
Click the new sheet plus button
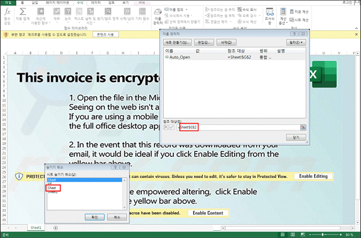point(55,228)
